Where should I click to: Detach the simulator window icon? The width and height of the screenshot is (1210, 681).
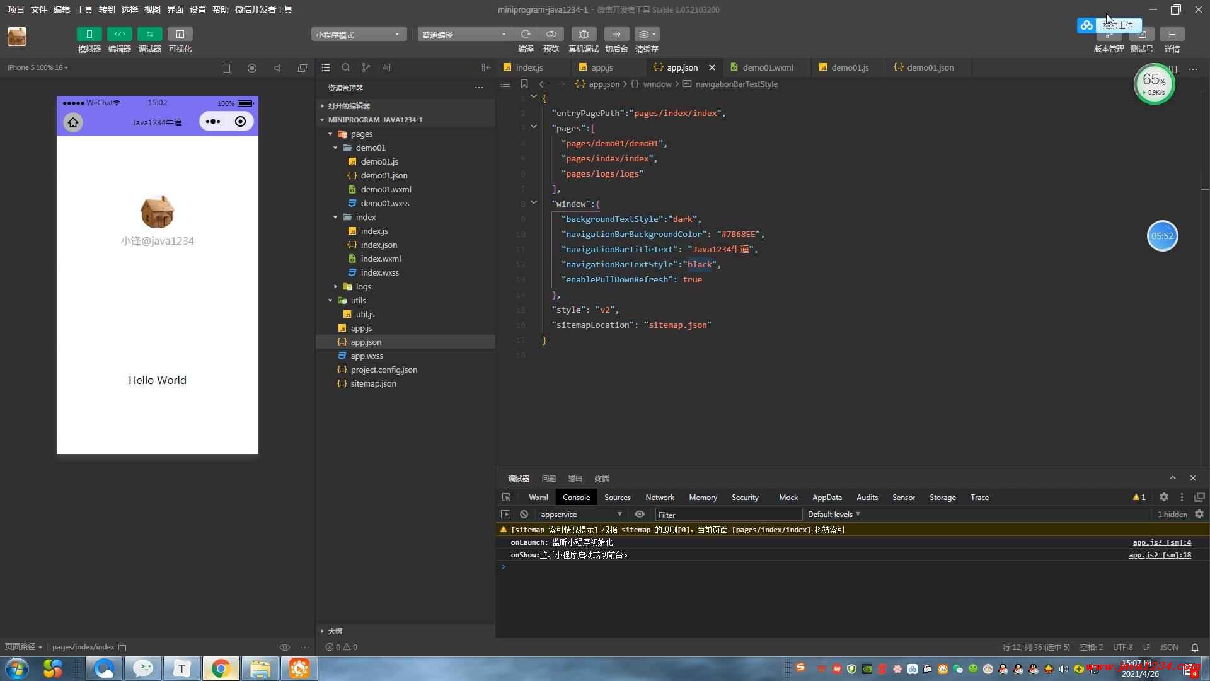click(x=302, y=68)
